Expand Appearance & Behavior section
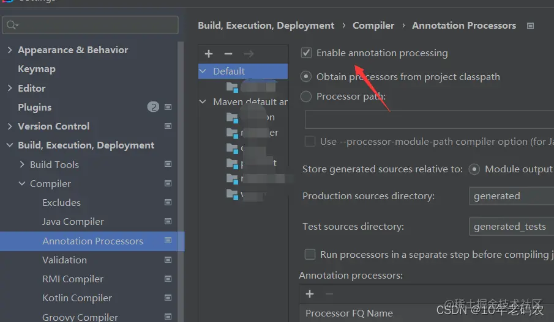 [x=10, y=50]
